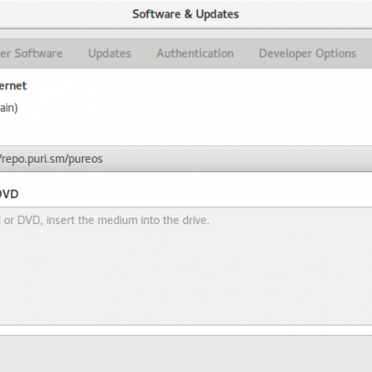Click the bottom dialog button bar area
Screen dimensions: 372x372
(x=186, y=353)
